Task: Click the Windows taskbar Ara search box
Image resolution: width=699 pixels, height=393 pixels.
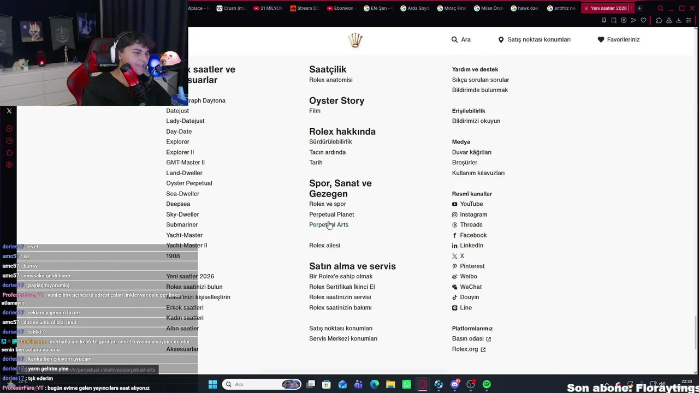Action: click(263, 384)
